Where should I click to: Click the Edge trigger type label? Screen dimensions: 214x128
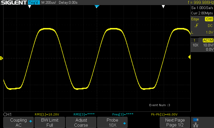(195, 19)
